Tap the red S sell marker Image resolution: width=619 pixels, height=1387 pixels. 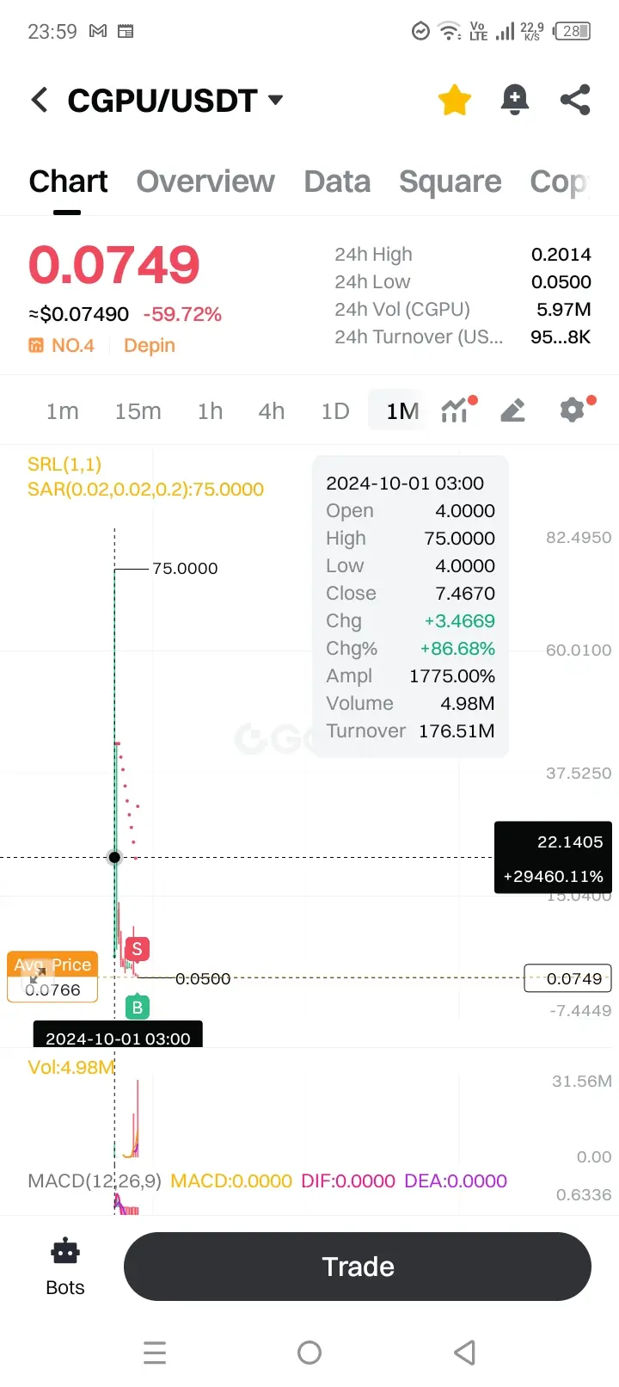click(137, 949)
